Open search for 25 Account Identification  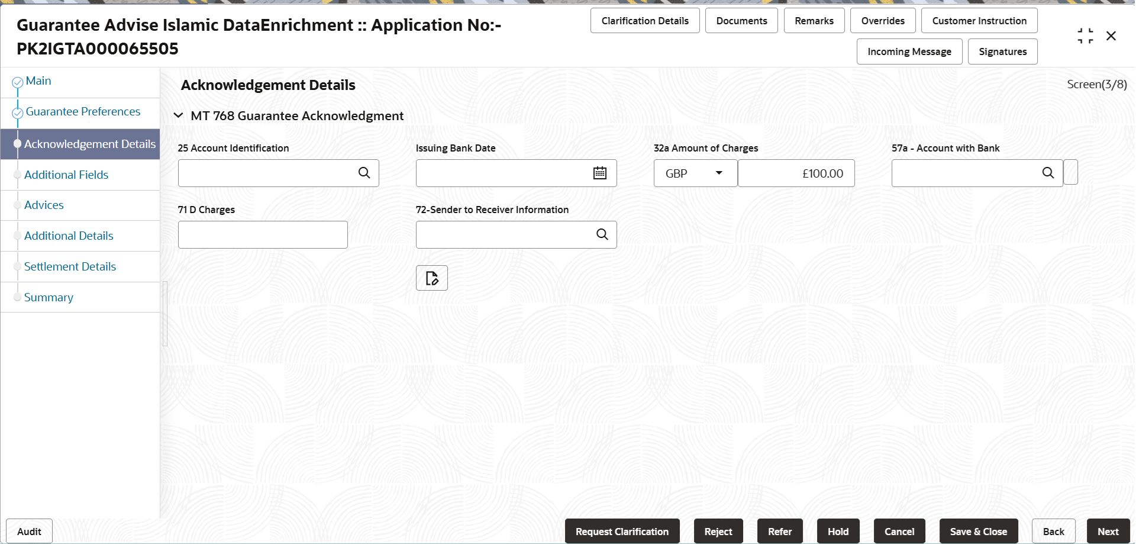pyautogui.click(x=364, y=173)
